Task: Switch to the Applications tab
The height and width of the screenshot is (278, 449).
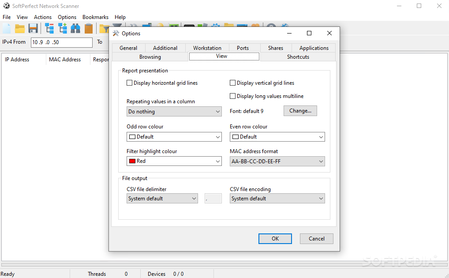Action: [x=314, y=48]
